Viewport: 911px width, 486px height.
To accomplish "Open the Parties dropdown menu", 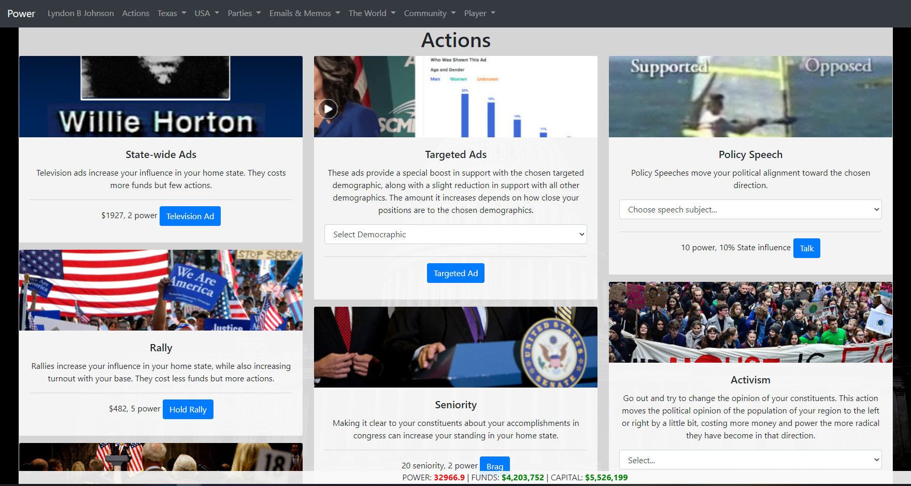I will (244, 13).
